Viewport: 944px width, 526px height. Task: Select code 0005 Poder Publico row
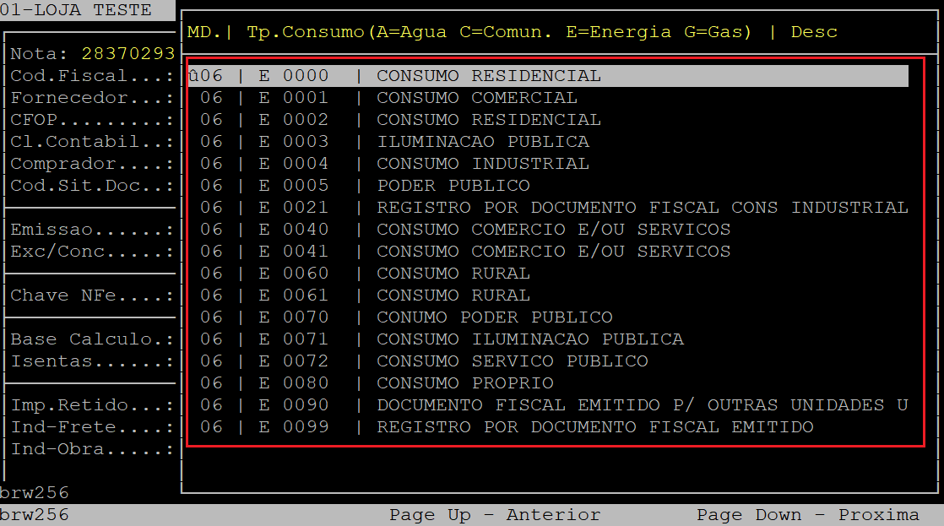453,186
